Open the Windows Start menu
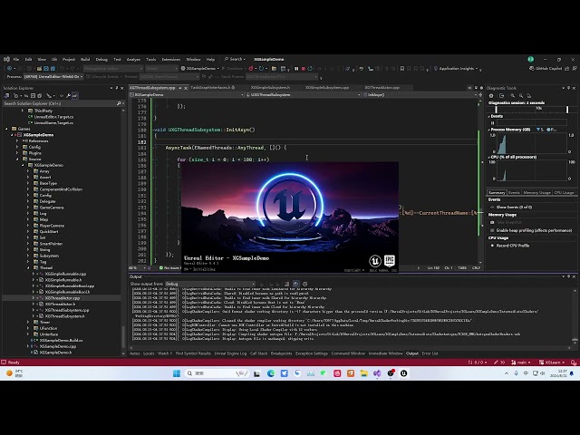The image size is (580, 435). pyautogui.click(x=177, y=373)
